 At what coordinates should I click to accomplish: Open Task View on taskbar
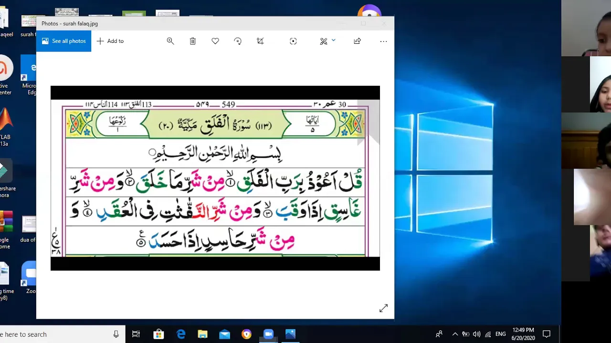tap(136, 334)
